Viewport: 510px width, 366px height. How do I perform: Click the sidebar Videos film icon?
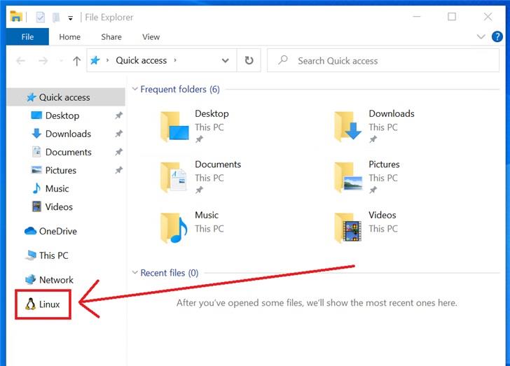36,206
